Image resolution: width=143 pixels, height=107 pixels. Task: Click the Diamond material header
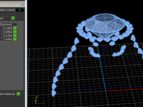click(x=9, y=24)
